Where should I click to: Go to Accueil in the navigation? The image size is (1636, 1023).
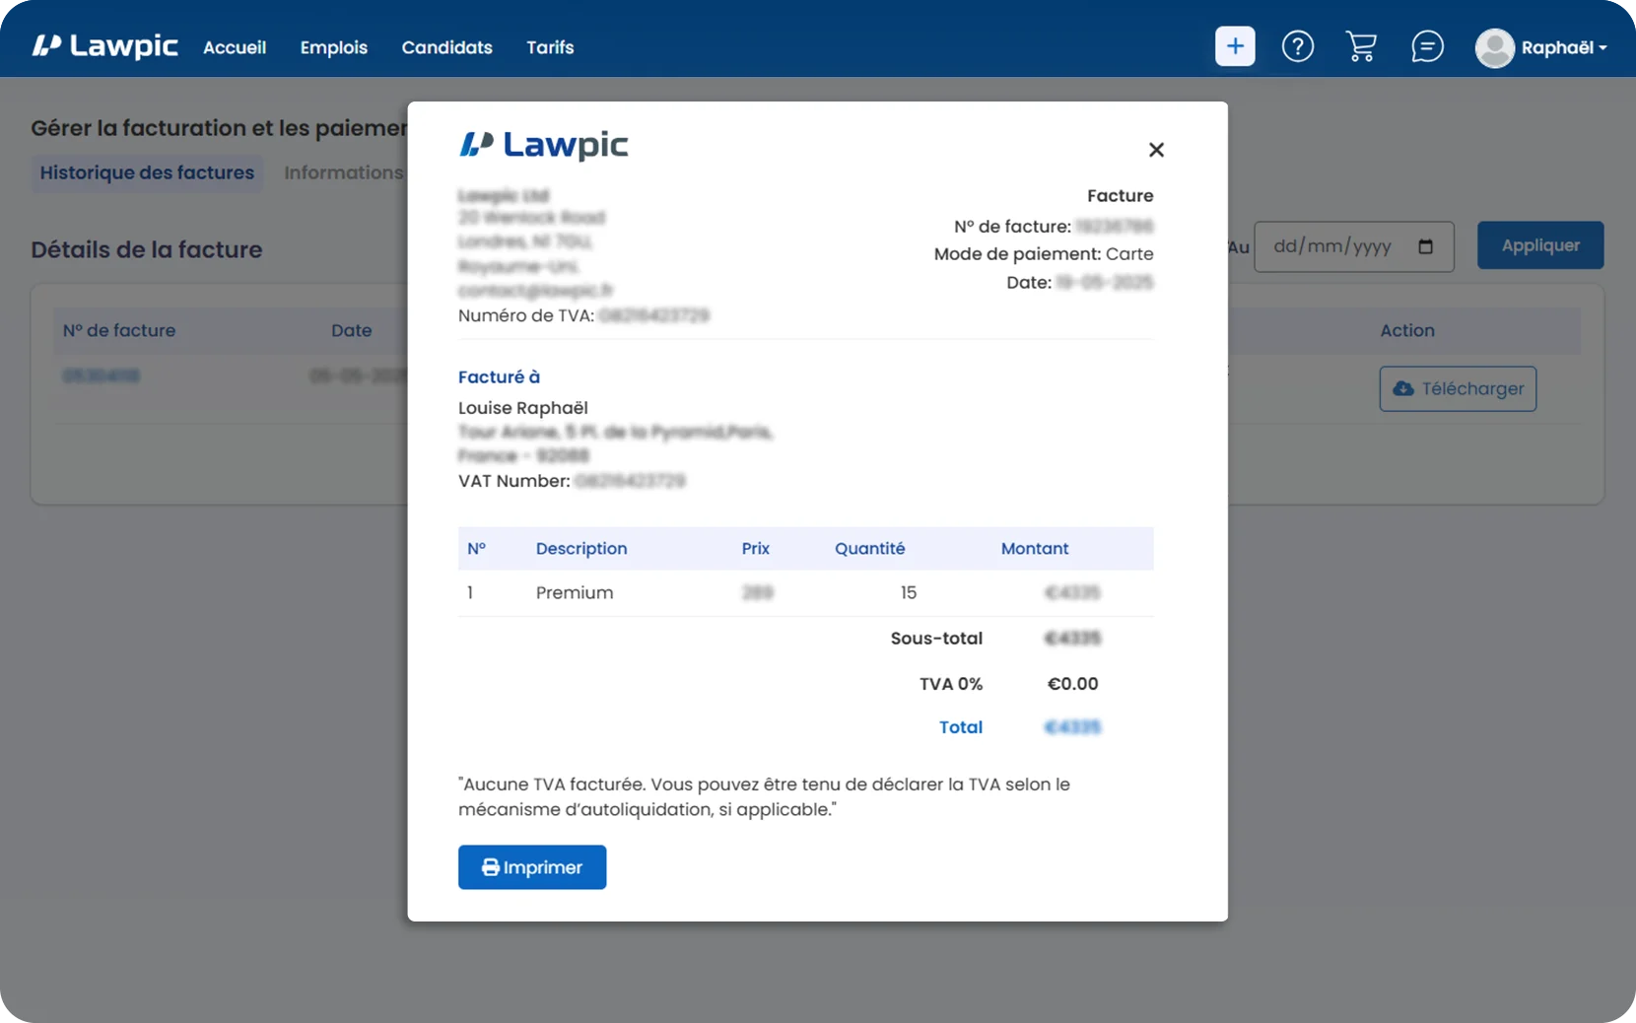[x=235, y=47]
